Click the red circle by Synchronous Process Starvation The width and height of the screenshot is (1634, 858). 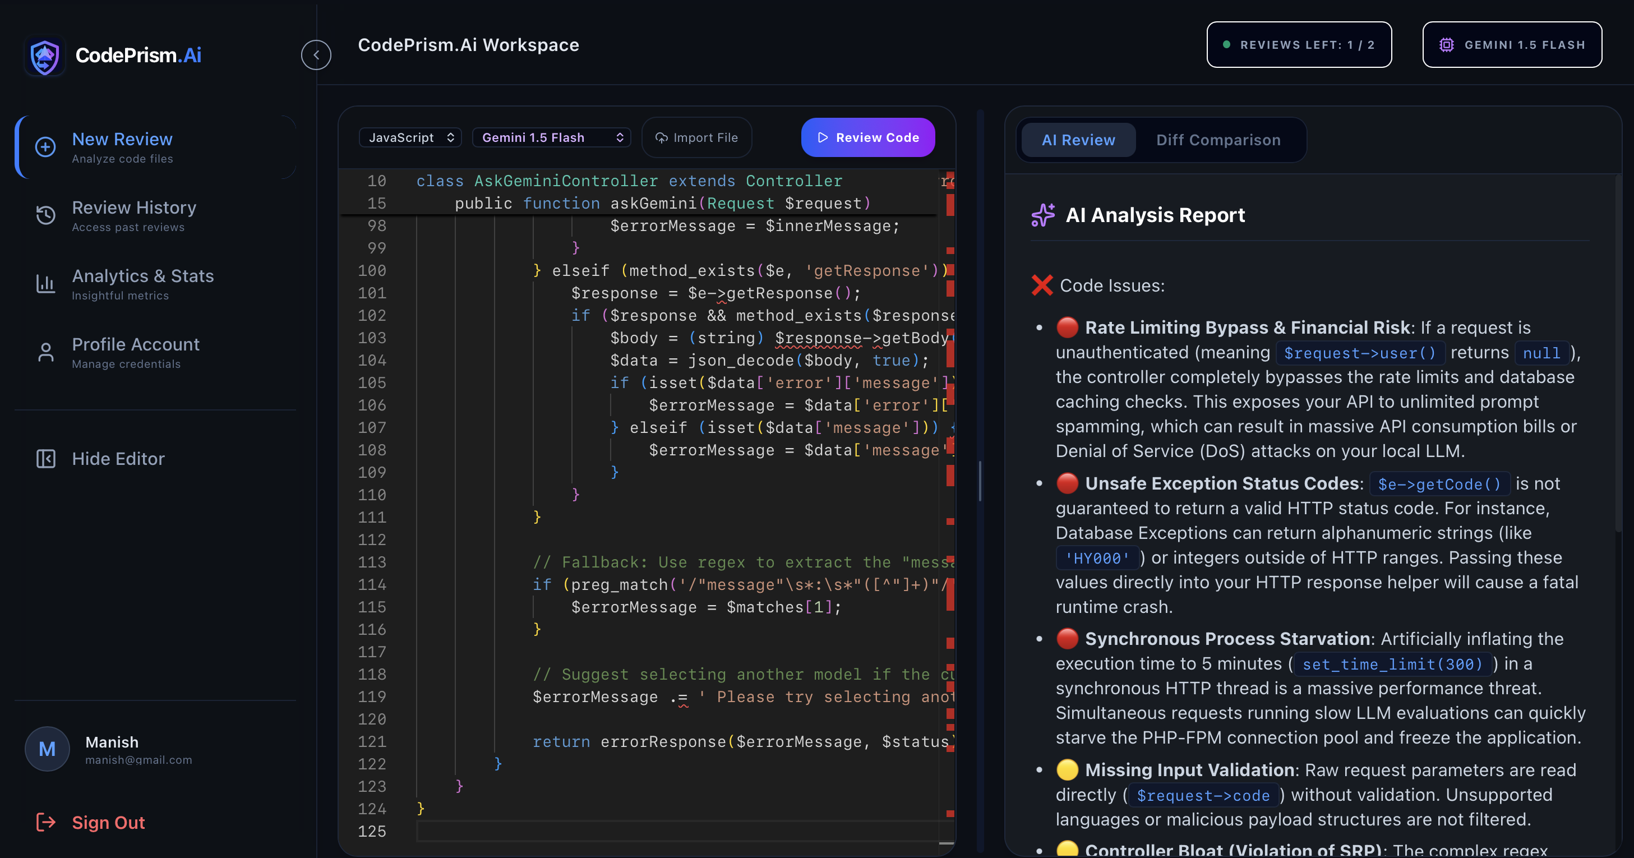coord(1067,639)
